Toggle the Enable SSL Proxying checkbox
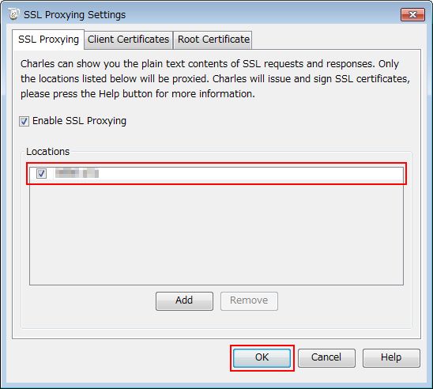 tap(24, 121)
